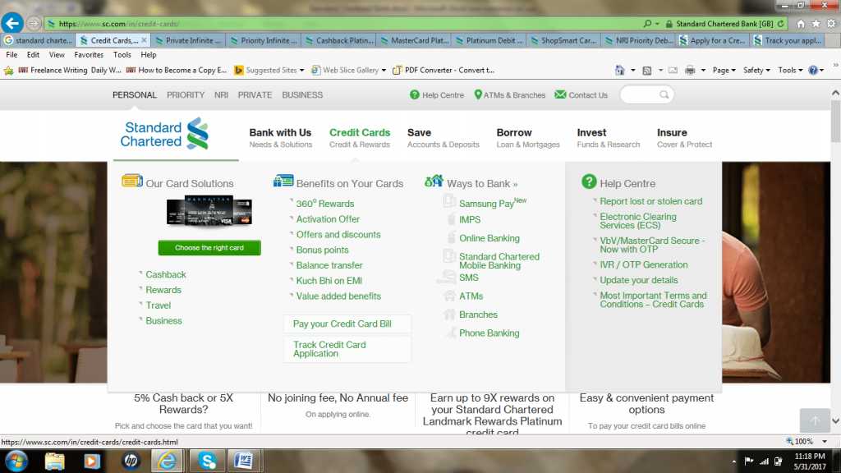Click the browser address bar URL field

pyautogui.click(x=329, y=24)
